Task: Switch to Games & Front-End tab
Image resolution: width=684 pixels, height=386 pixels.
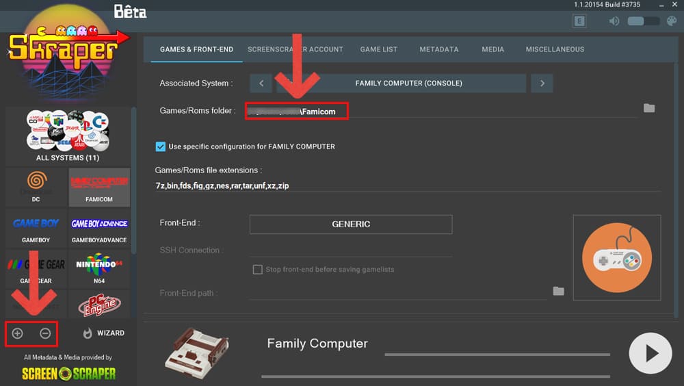Action: (x=196, y=49)
